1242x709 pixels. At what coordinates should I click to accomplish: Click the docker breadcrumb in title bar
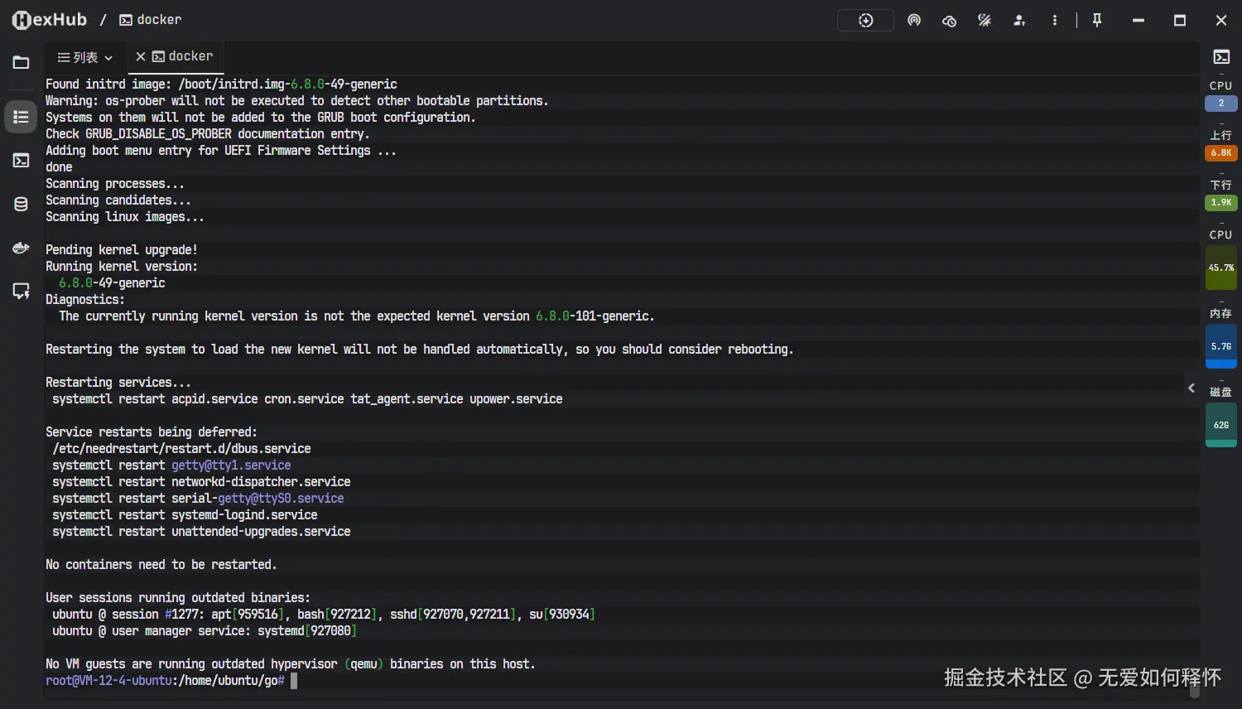coord(151,20)
